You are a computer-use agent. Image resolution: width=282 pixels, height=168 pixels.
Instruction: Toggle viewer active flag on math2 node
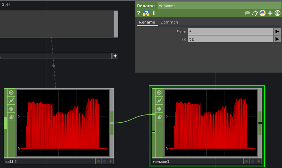point(11,93)
